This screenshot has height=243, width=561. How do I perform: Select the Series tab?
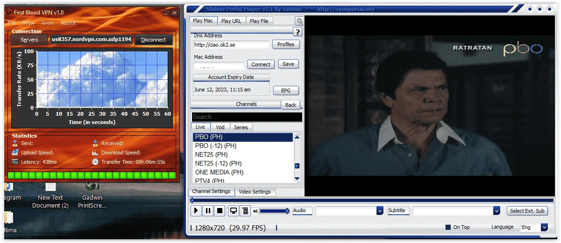(x=241, y=127)
